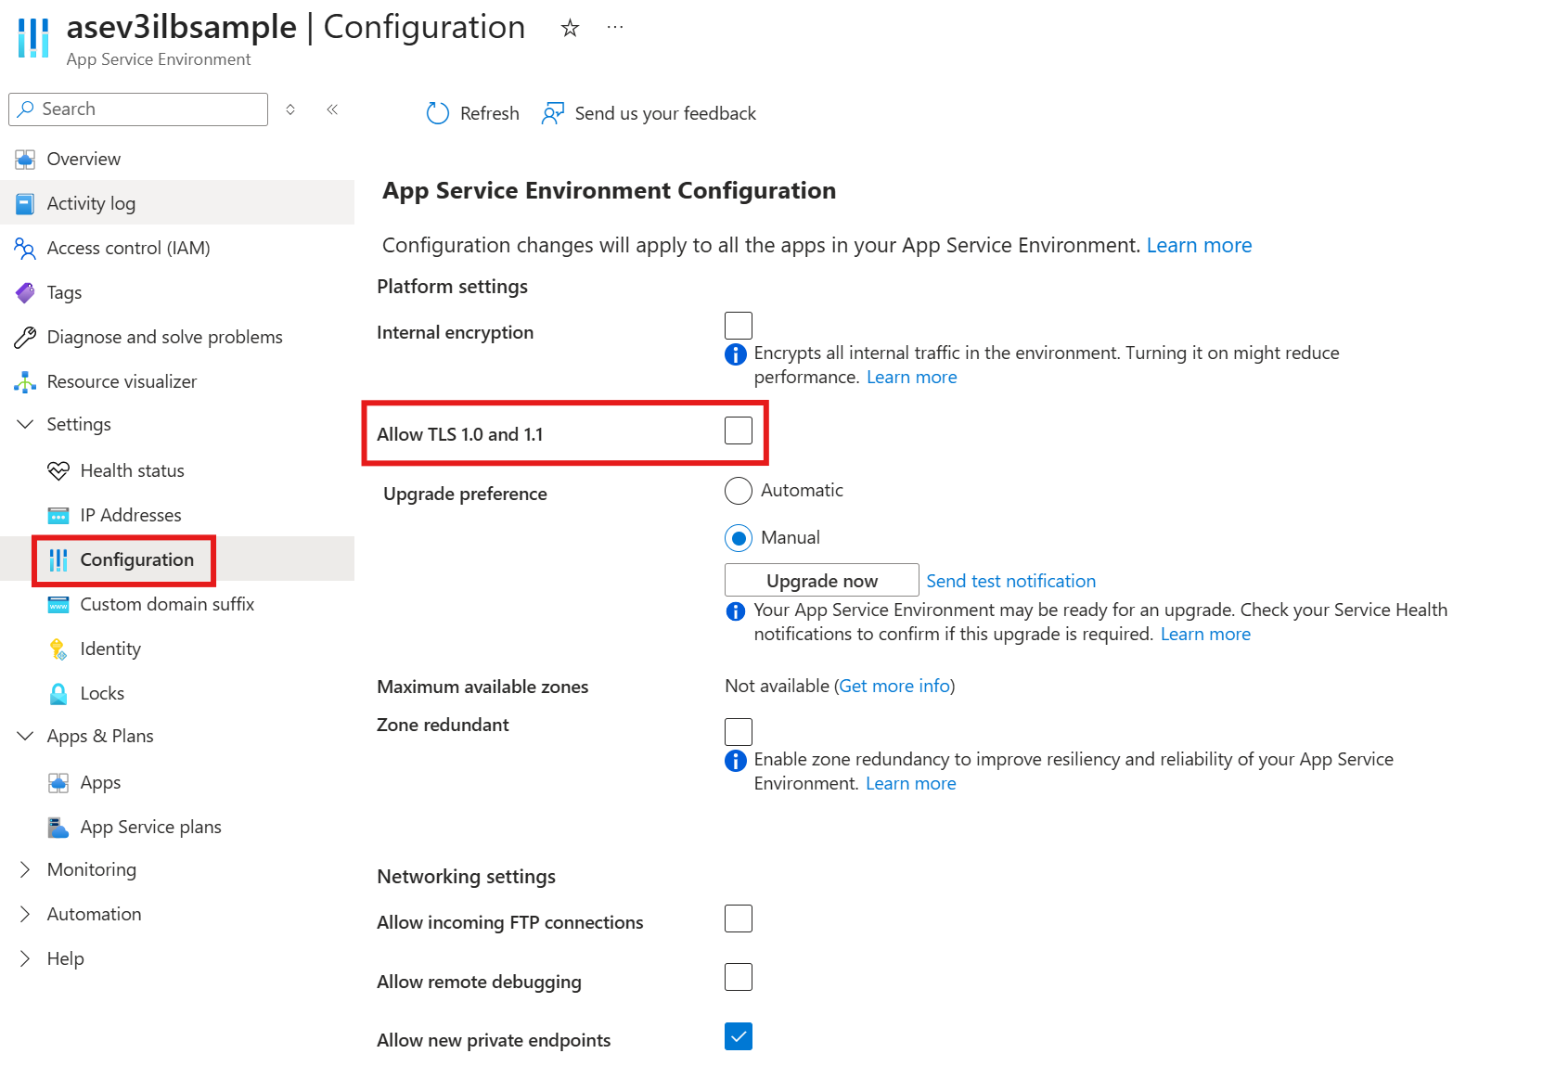Open Access control (IAM)
Image resolution: width=1543 pixels, height=1092 pixels.
point(25,248)
